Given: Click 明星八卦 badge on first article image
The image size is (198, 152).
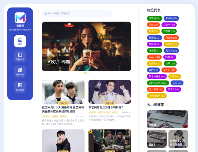Looking at the screenshot, I should pyautogui.click(x=63, y=103).
